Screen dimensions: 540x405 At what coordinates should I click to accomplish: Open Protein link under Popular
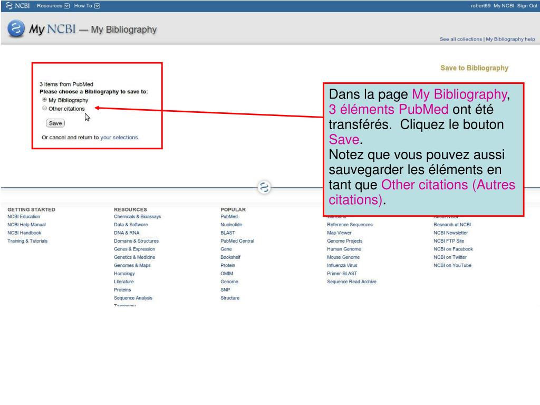[228, 266]
